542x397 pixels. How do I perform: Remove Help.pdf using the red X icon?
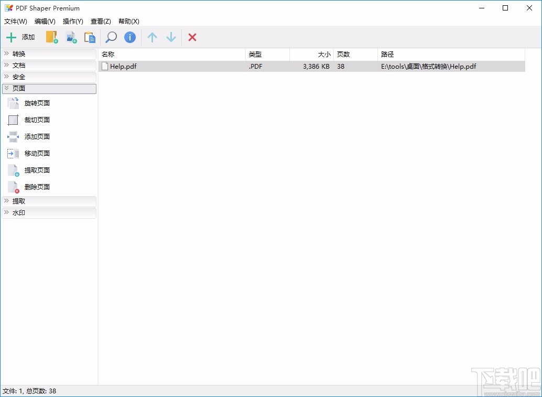coord(192,37)
